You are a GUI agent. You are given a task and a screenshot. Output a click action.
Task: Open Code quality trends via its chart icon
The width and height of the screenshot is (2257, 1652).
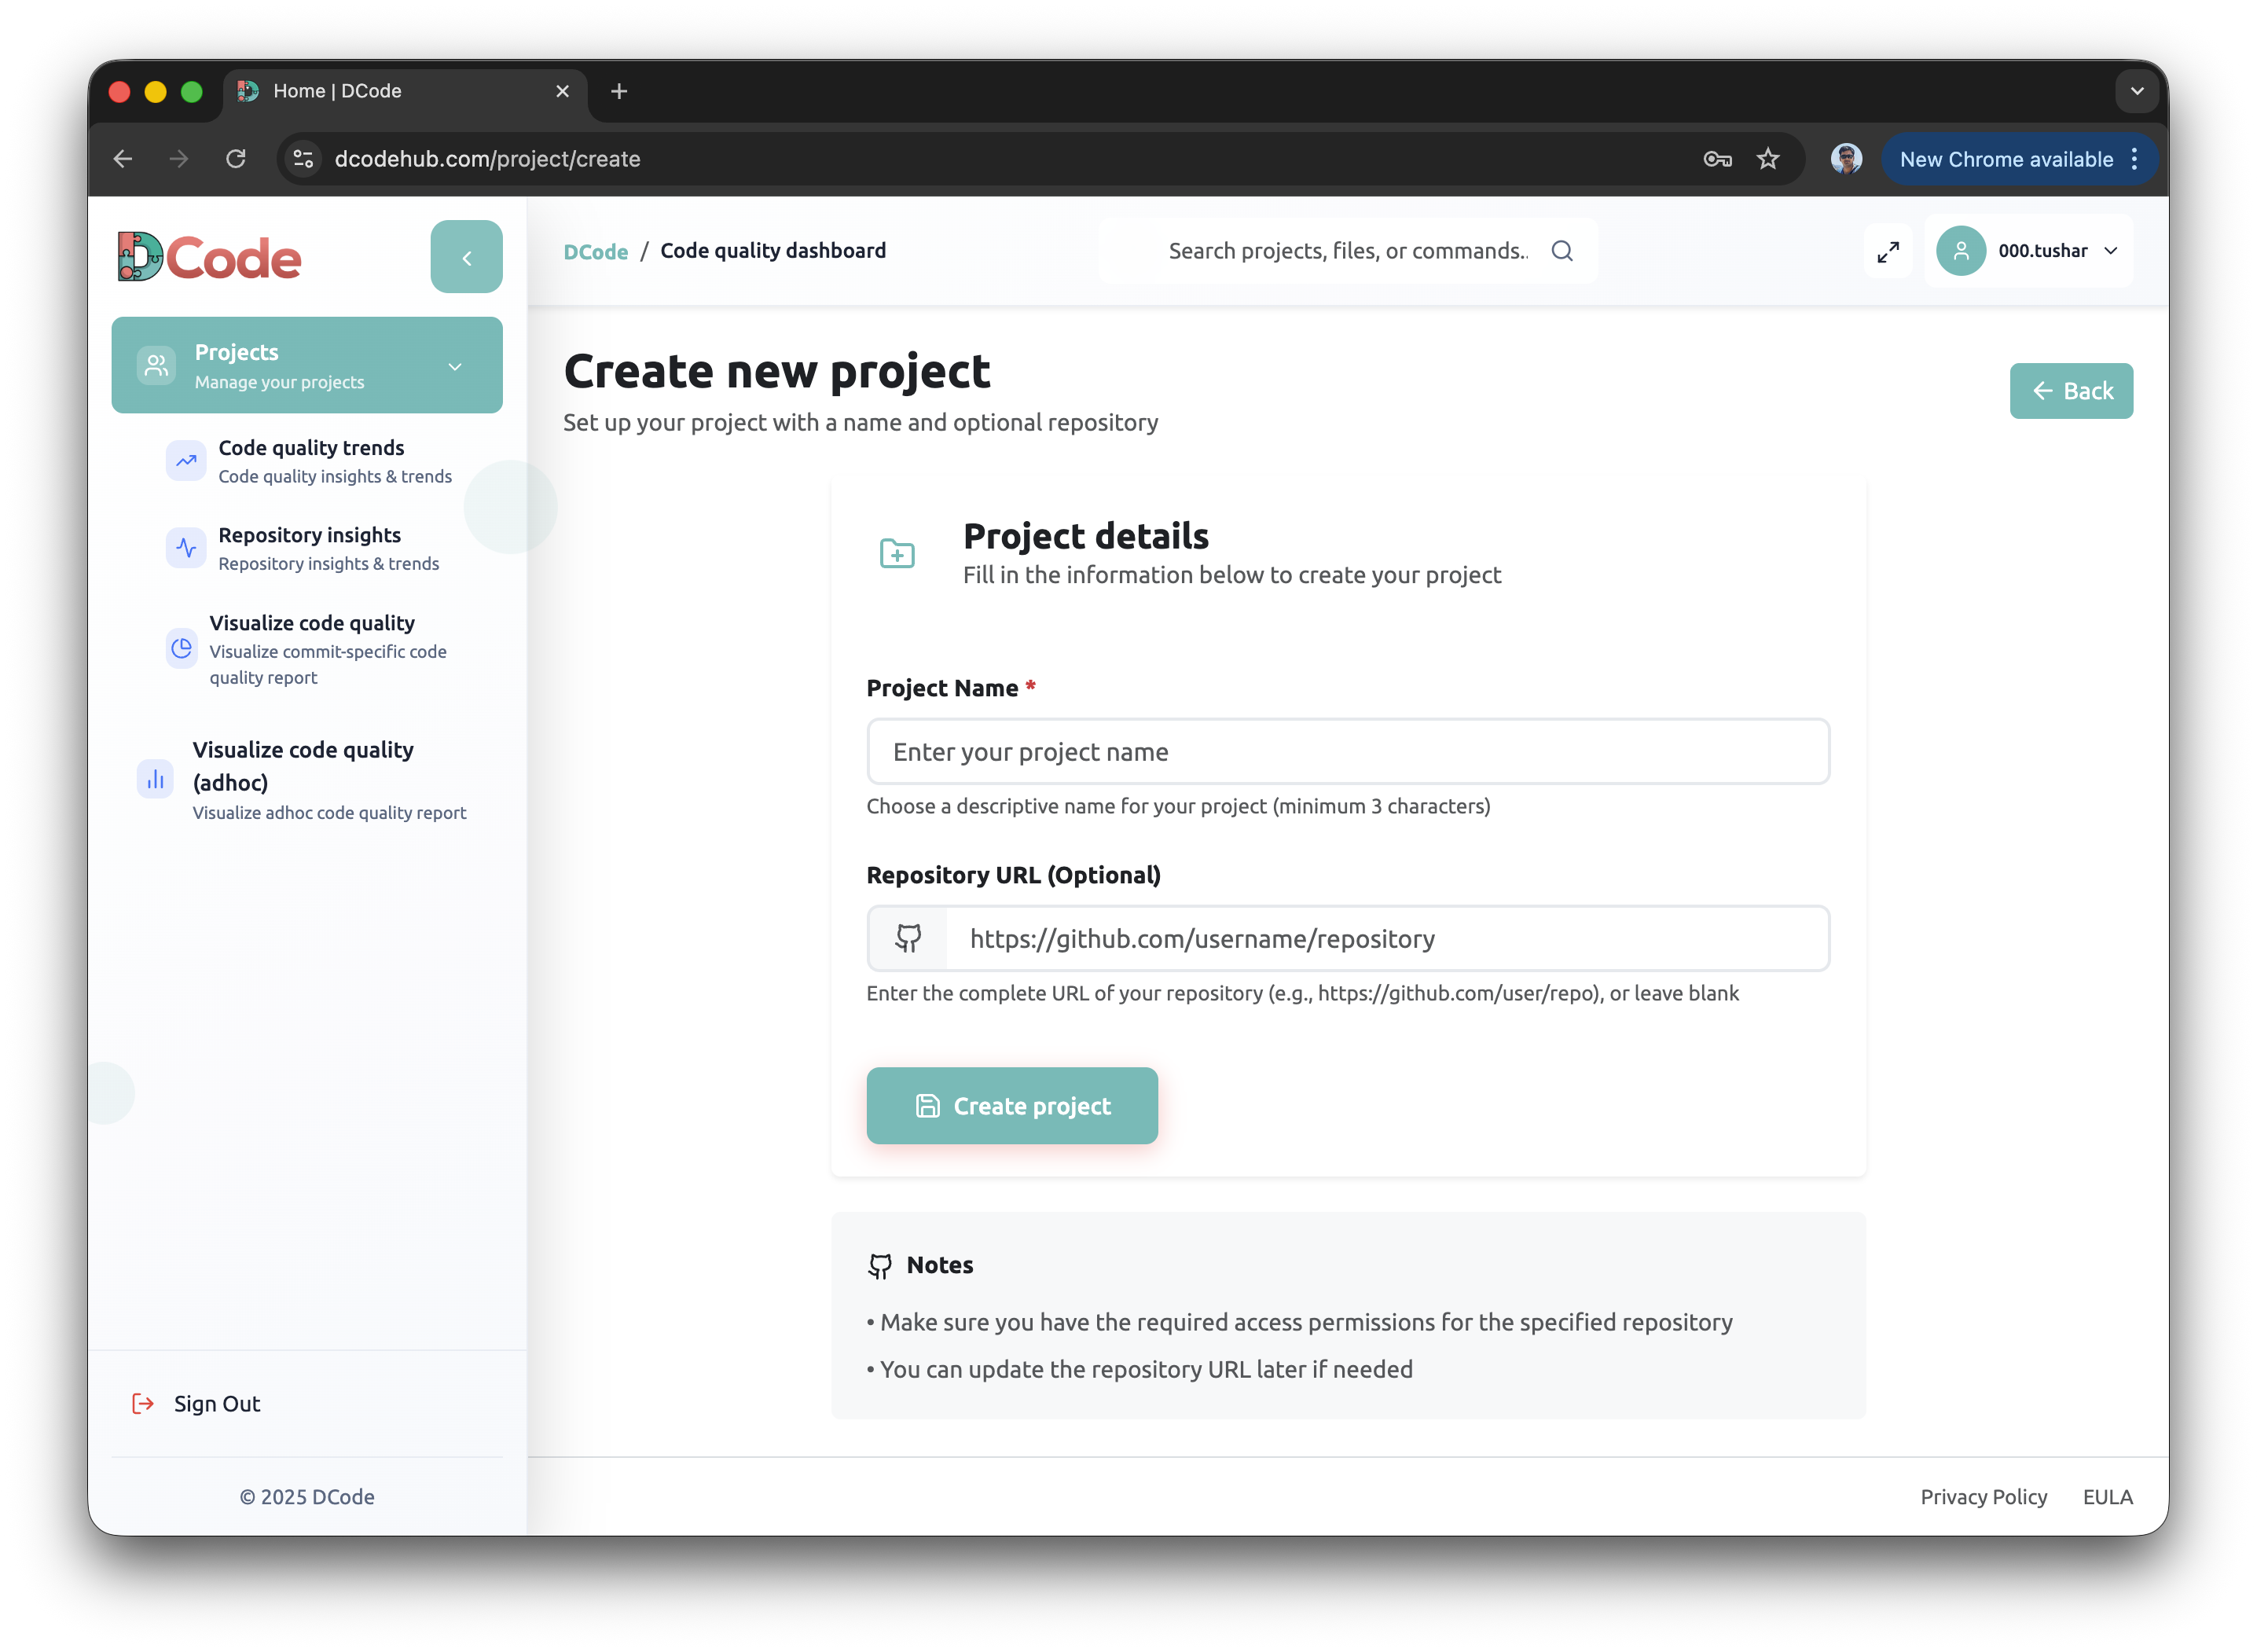[185, 461]
